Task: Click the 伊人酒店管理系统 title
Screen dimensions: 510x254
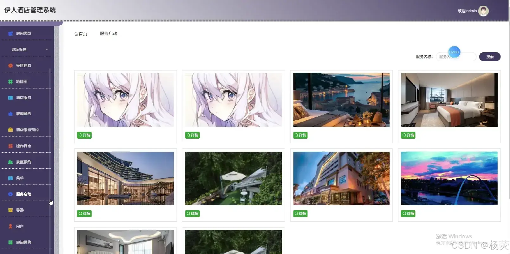Action: pyautogui.click(x=30, y=10)
